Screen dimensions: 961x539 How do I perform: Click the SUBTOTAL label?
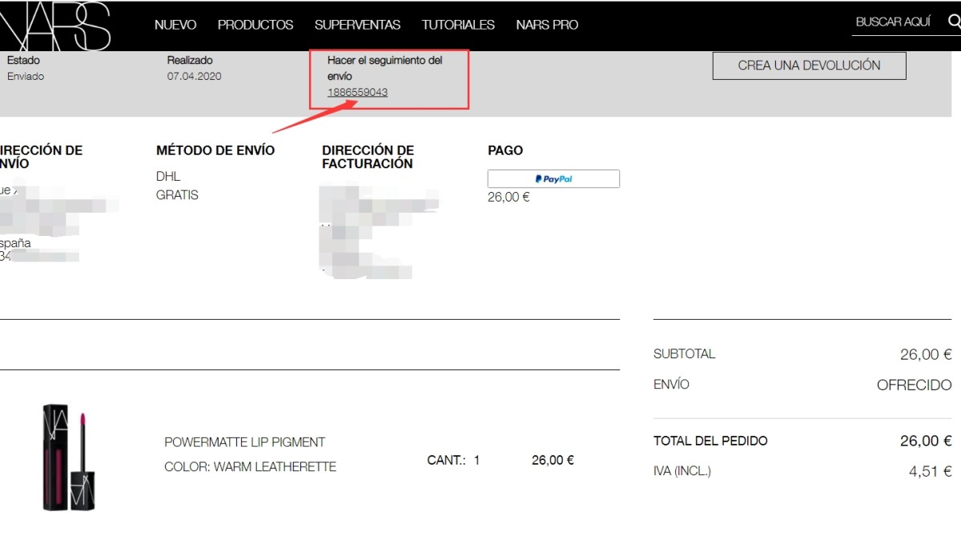(684, 354)
